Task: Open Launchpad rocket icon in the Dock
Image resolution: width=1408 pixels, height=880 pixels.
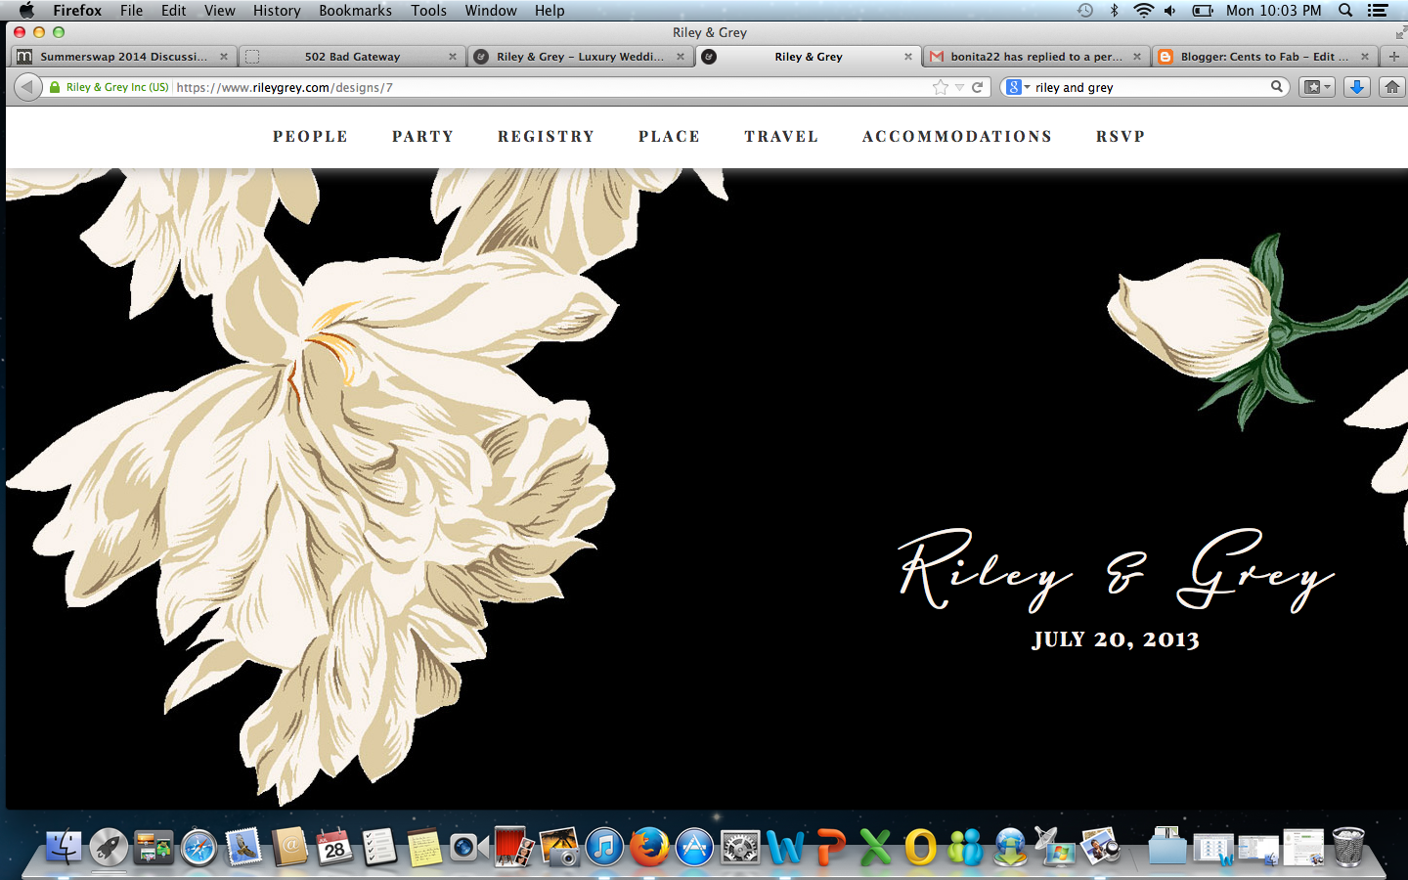Action: coord(109,847)
